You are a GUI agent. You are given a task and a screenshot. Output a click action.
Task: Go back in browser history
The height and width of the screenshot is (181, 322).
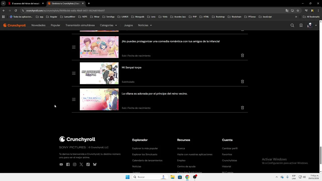pyautogui.click(x=4, y=11)
